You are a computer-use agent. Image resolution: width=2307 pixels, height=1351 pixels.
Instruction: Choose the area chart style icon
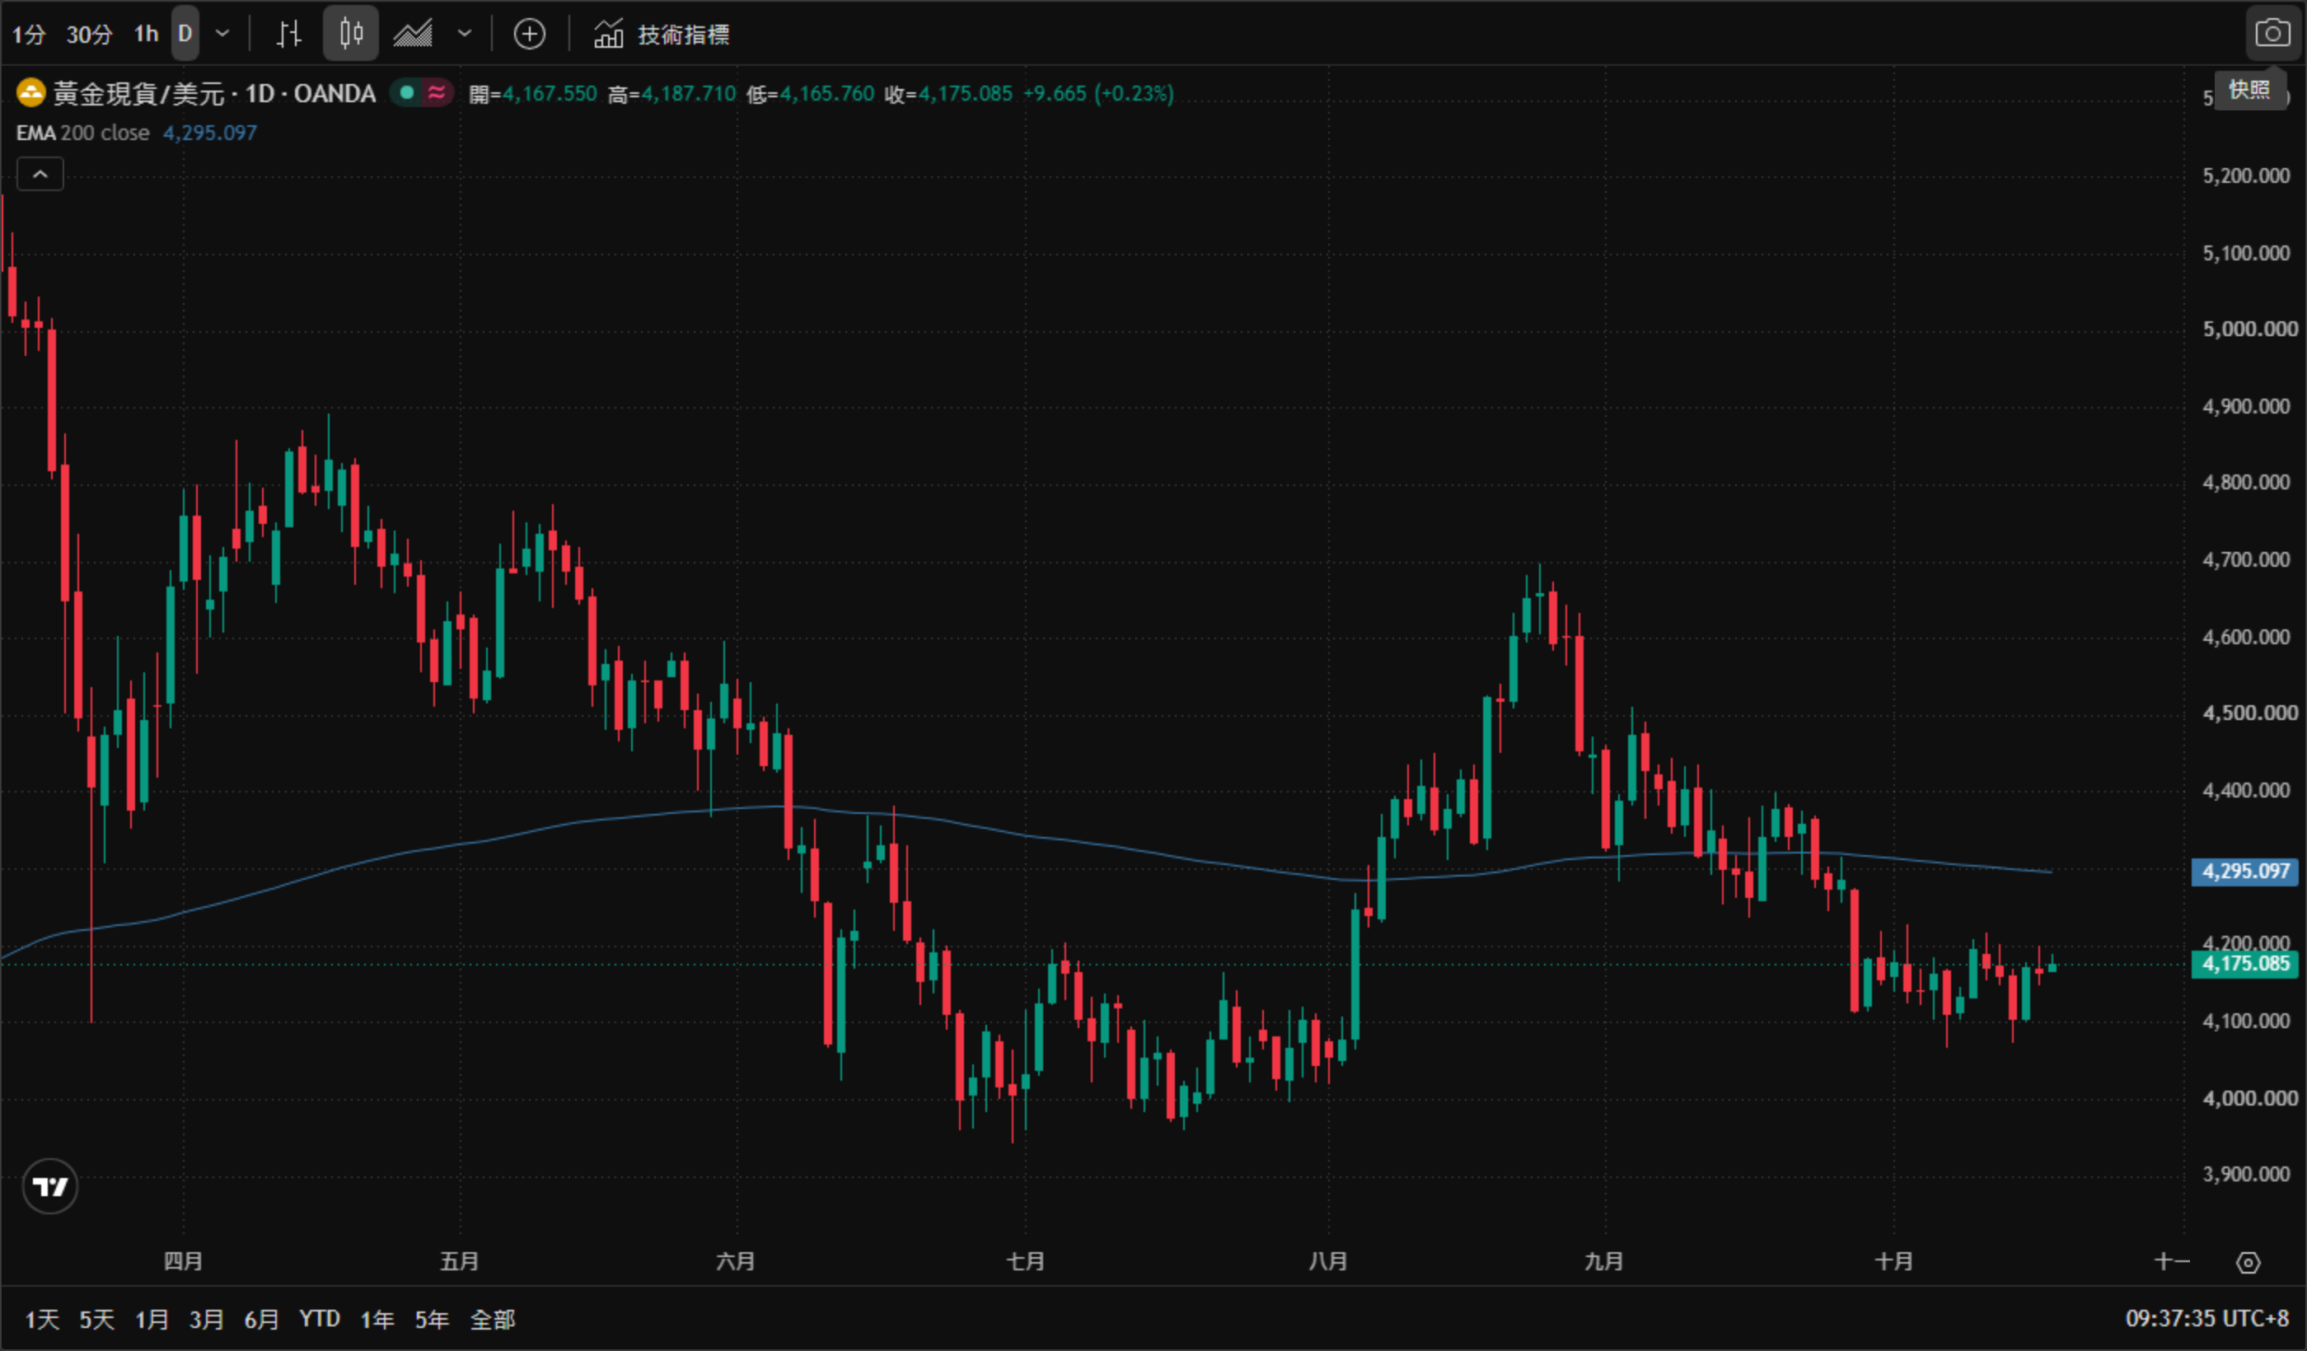click(x=413, y=35)
